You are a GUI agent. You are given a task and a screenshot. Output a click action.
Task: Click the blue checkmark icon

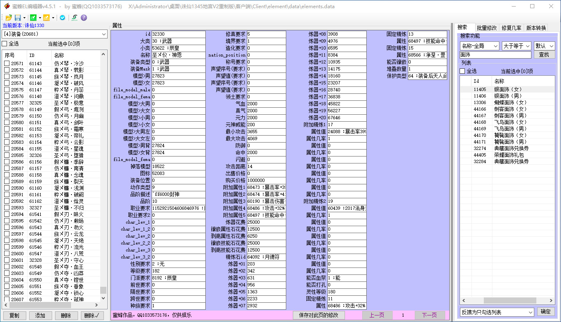(62, 18)
